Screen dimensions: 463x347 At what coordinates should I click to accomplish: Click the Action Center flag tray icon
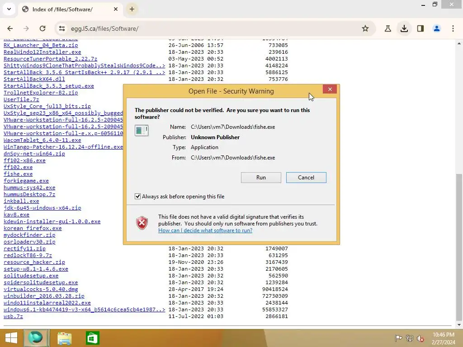(398, 338)
